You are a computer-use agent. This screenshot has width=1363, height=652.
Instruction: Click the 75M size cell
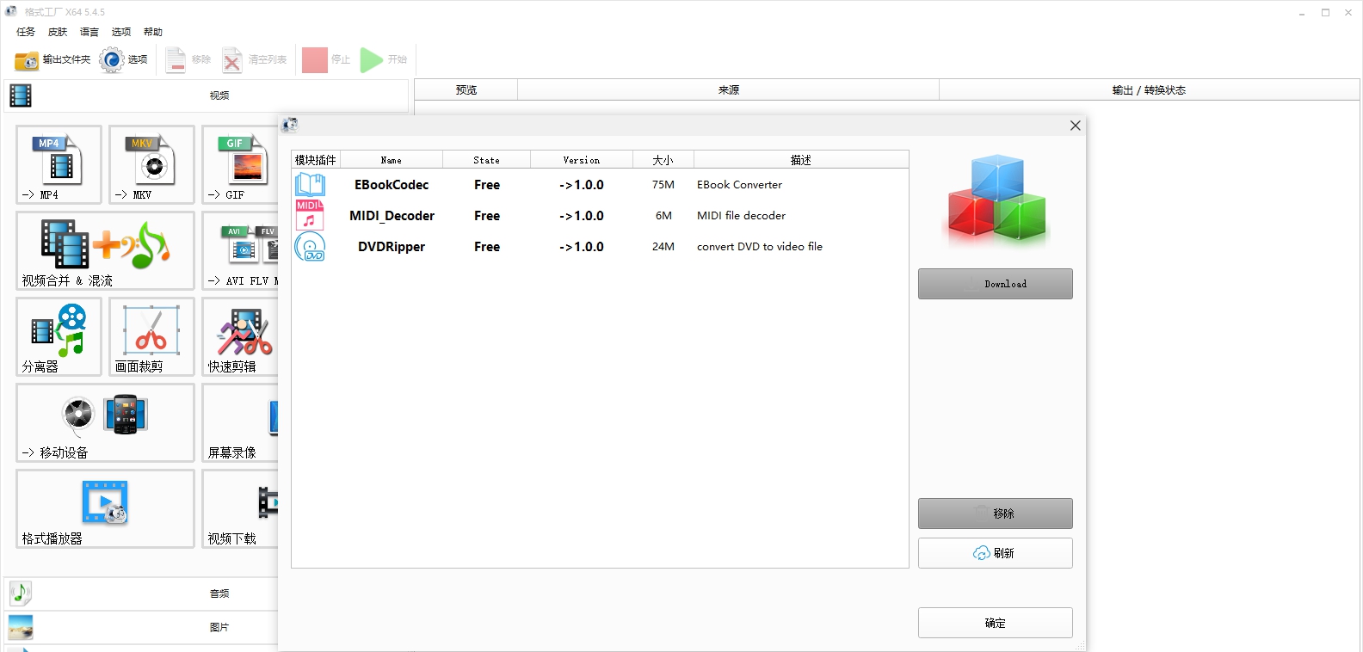[663, 185]
